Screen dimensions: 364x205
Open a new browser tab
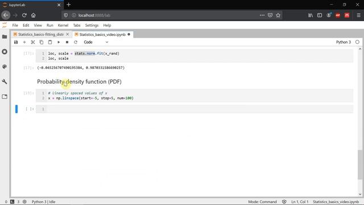[68, 5]
